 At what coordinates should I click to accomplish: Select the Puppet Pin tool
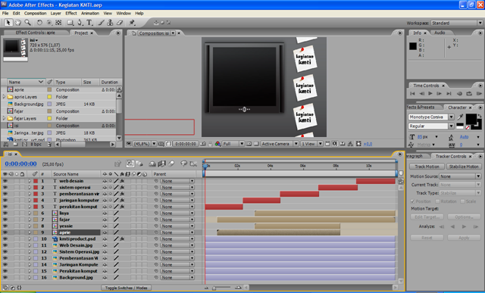click(132, 23)
